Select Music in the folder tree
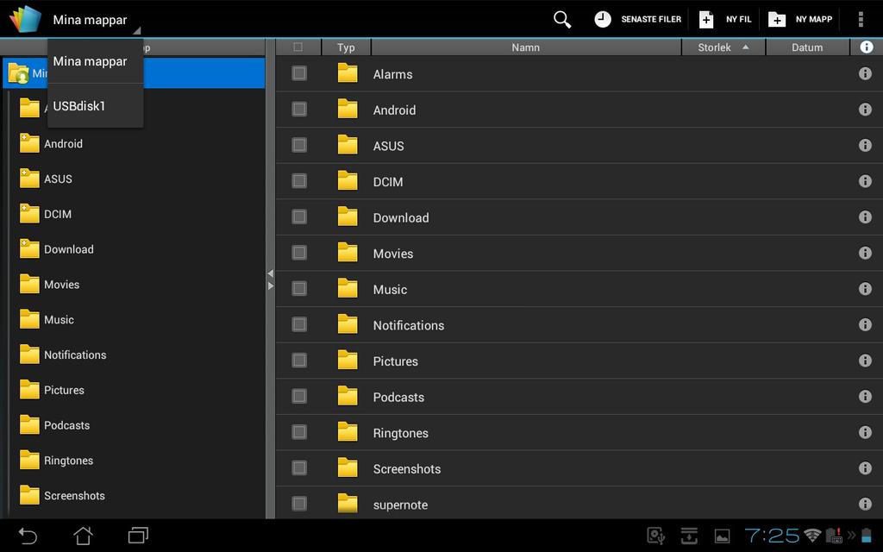This screenshot has height=552, width=883. coord(59,320)
